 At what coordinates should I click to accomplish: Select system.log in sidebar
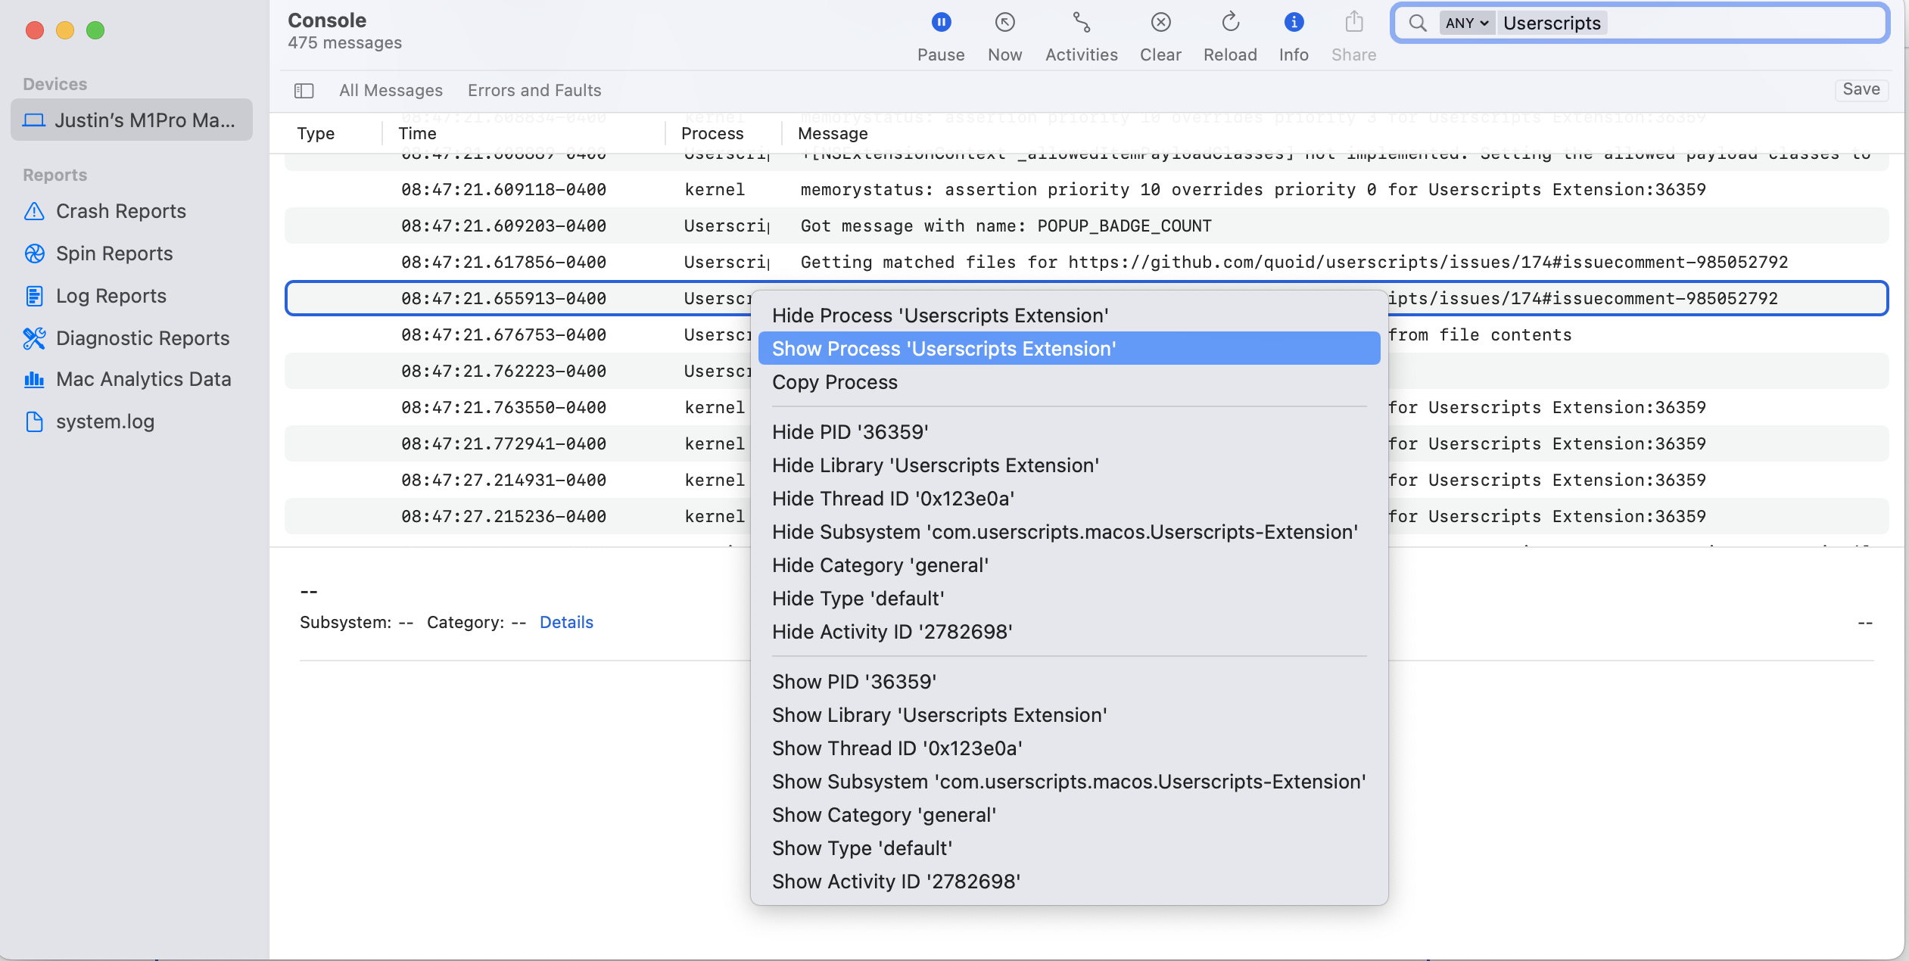coord(104,421)
